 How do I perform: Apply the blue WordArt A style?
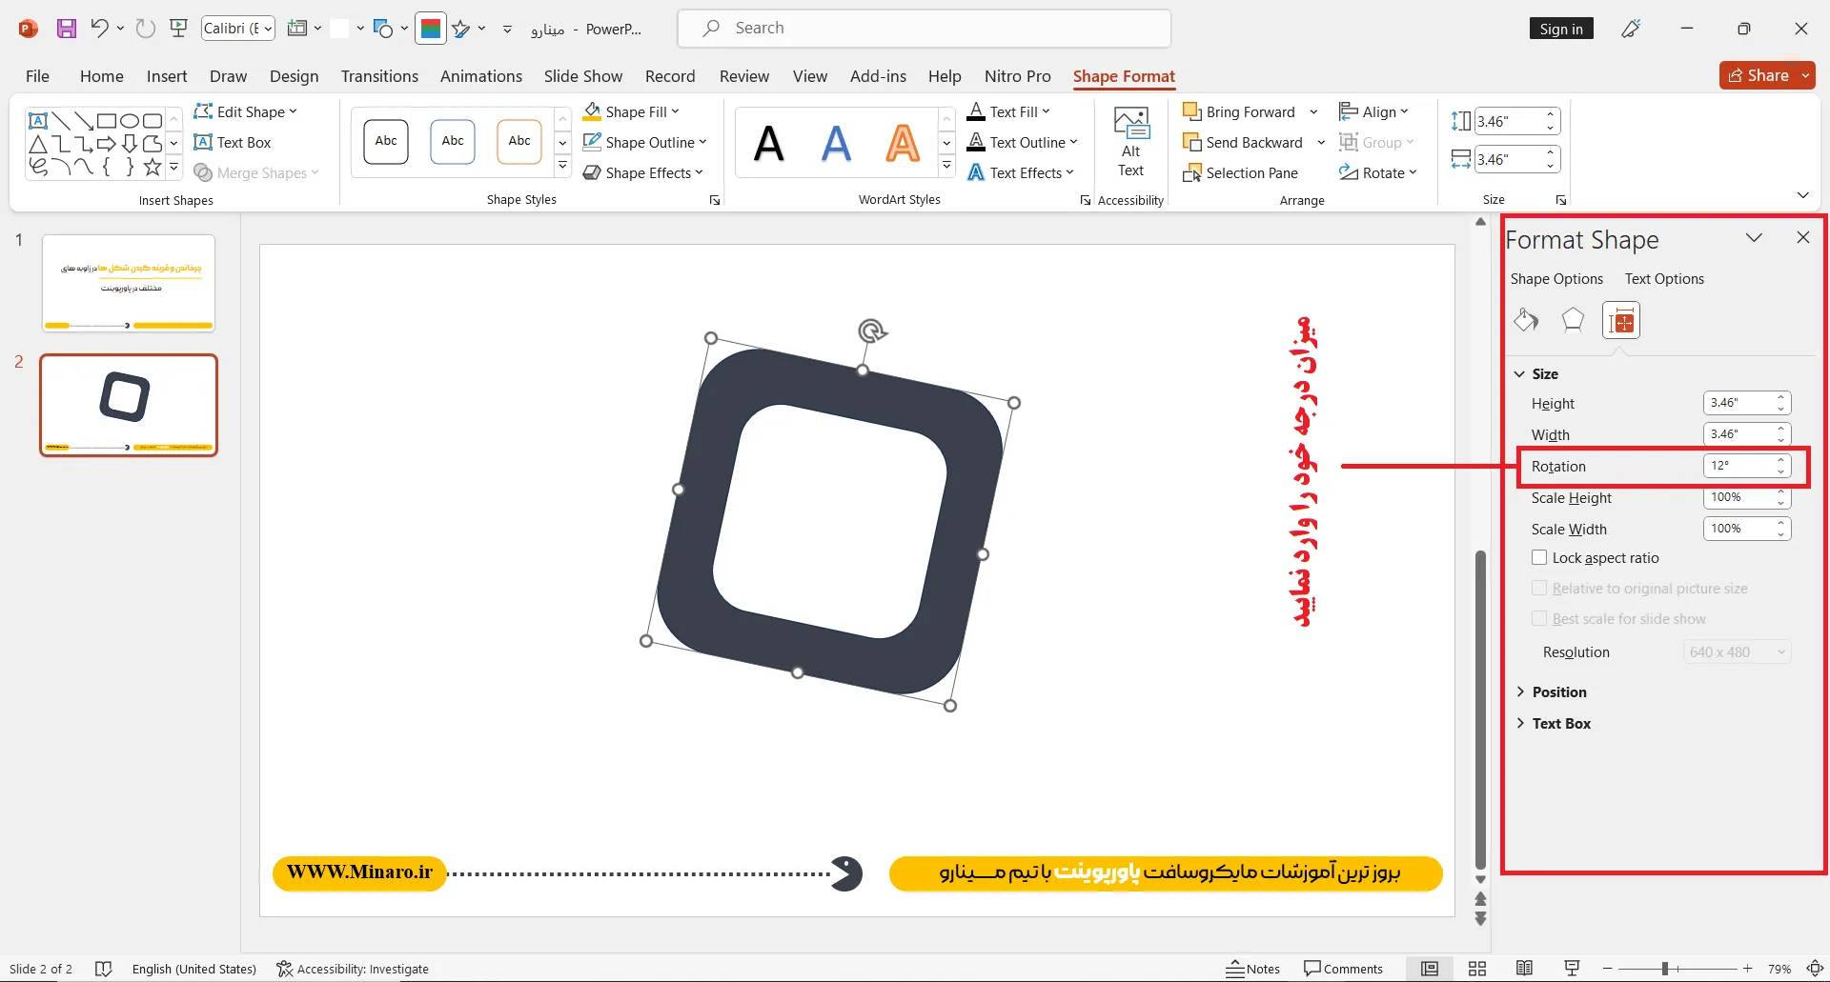tap(836, 144)
